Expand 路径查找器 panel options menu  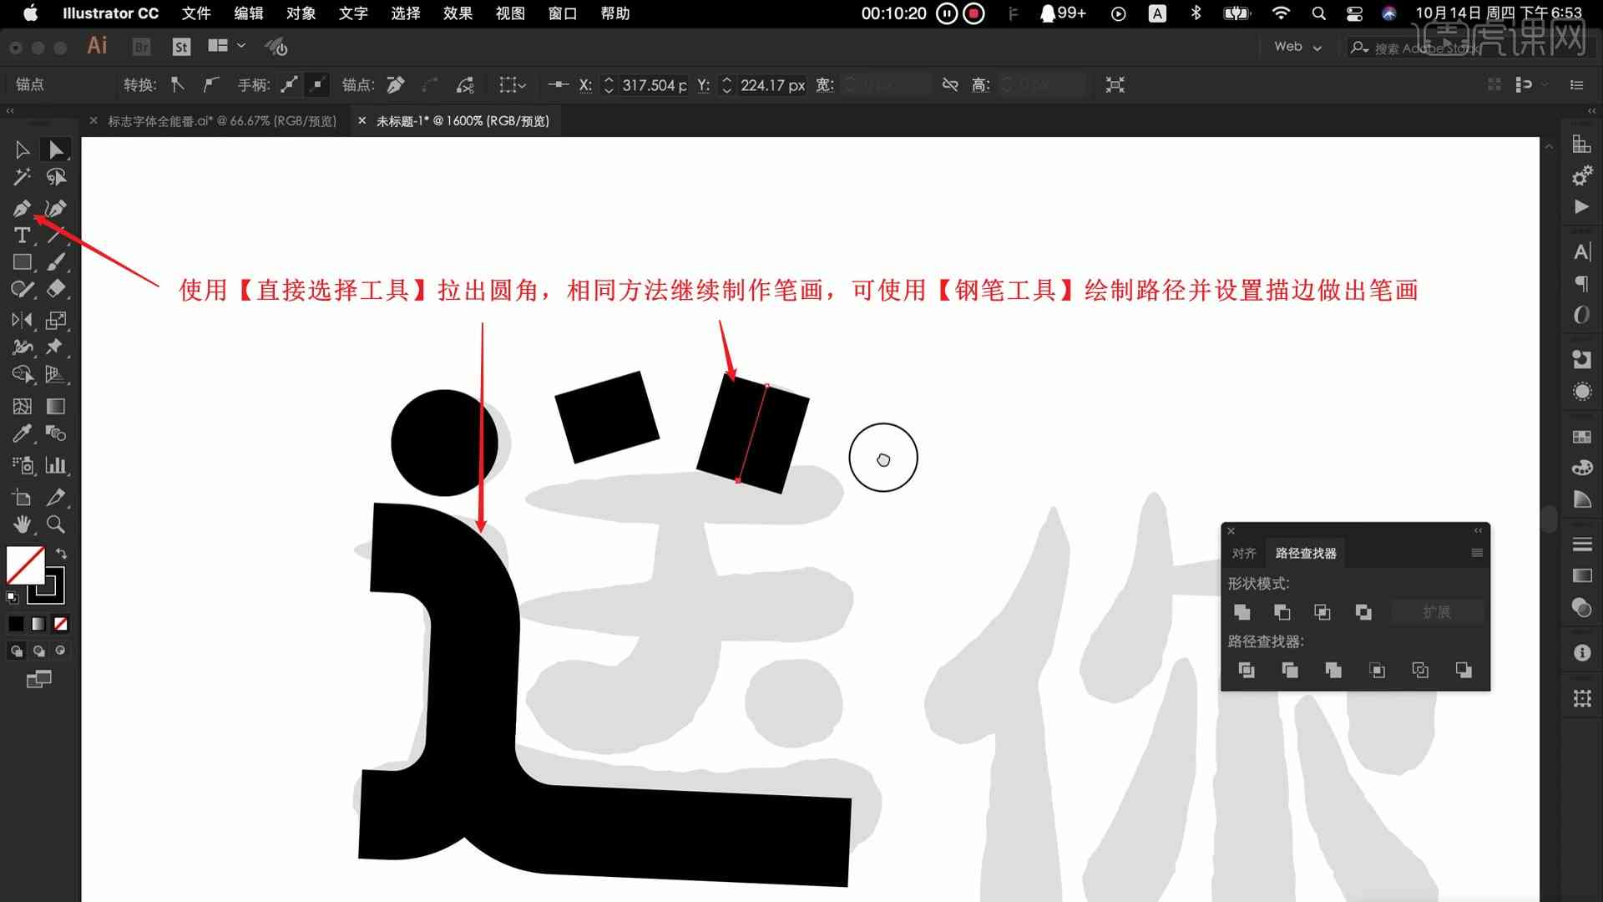1474,553
